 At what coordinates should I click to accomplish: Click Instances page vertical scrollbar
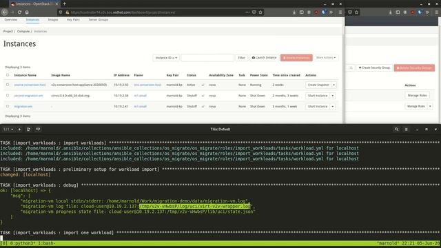pyautogui.click(x=343, y=70)
